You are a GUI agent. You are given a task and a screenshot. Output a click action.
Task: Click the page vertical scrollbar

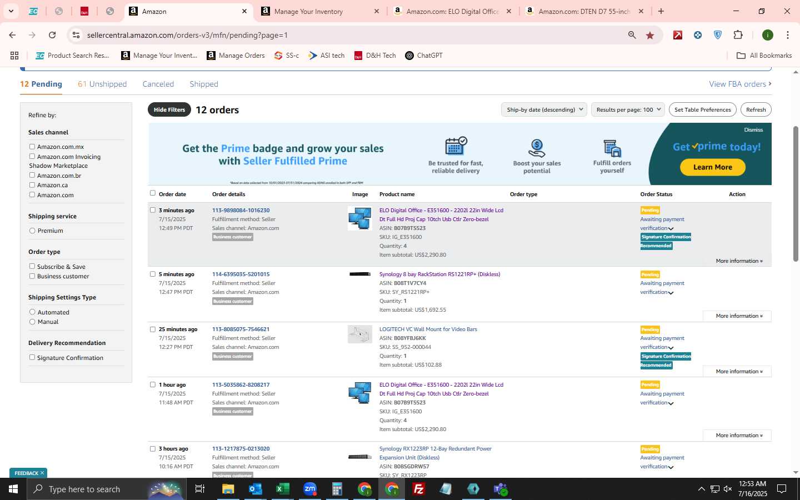click(x=796, y=194)
